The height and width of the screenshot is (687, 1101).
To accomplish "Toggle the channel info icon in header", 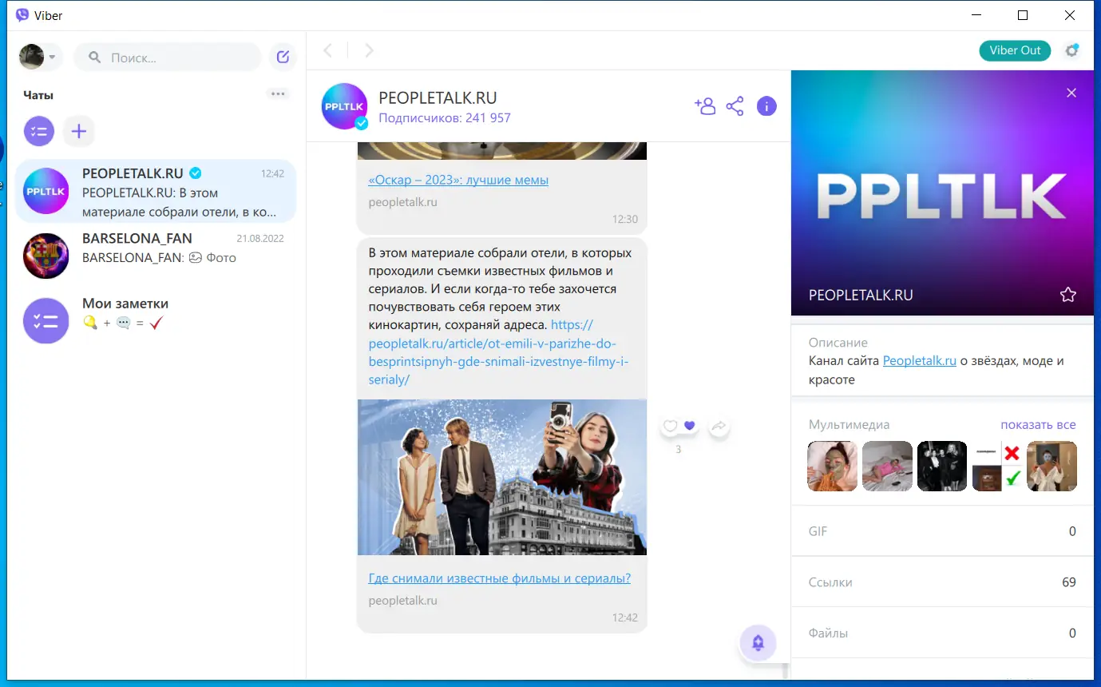I will (x=766, y=106).
